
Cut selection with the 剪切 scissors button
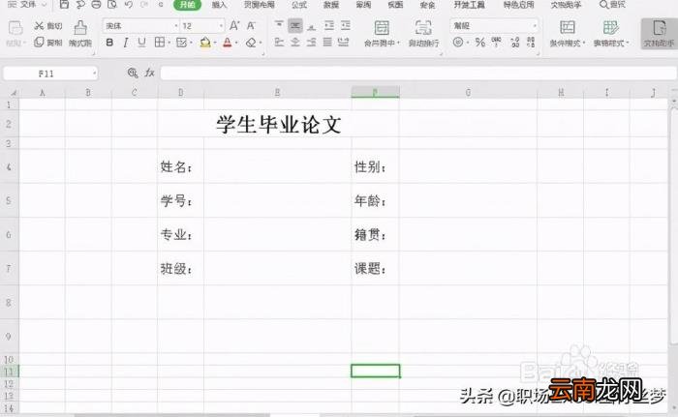click(48, 26)
